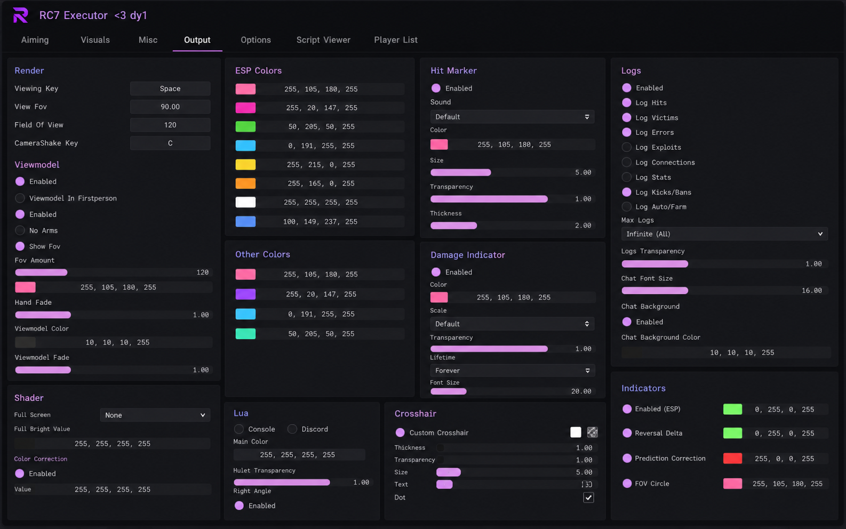The width and height of the screenshot is (846, 529).
Task: Select the Discord radio option in Lua
Action: click(x=292, y=429)
